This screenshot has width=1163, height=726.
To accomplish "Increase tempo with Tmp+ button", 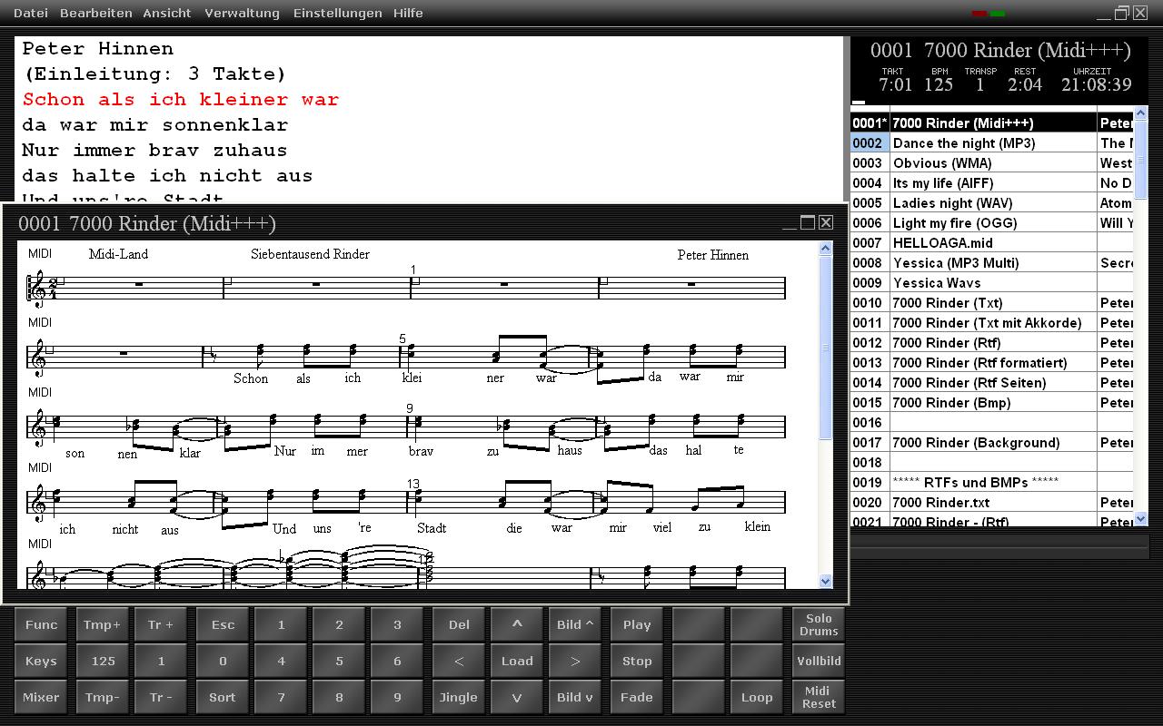I will (x=103, y=624).
